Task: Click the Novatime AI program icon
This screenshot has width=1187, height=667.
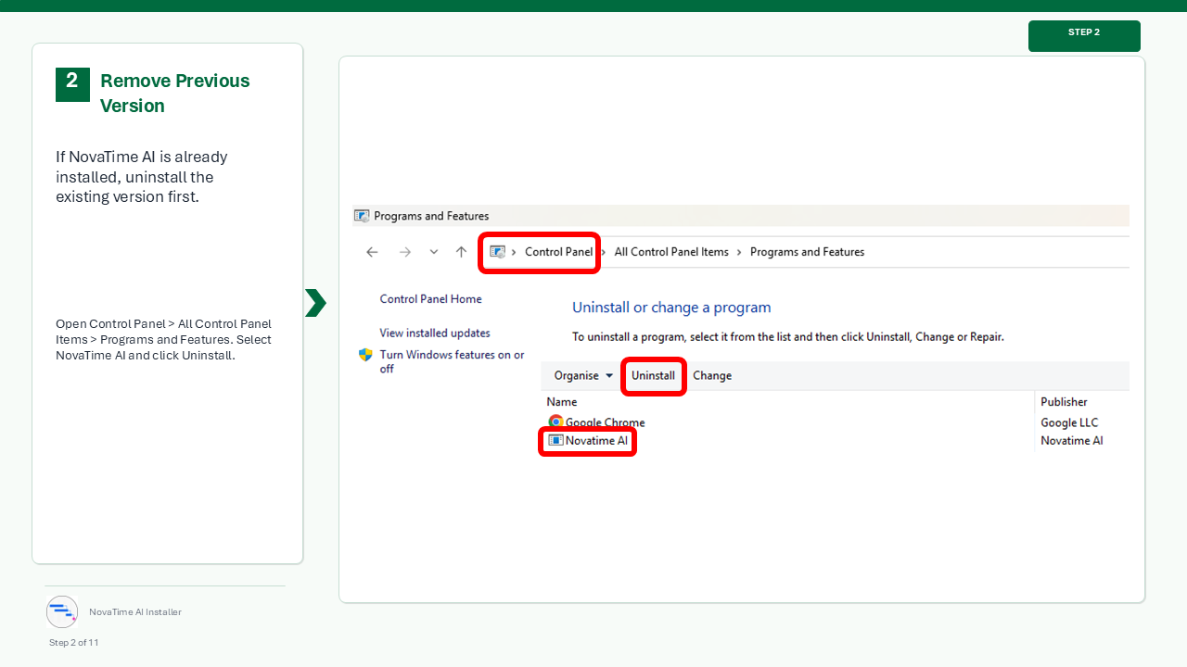Action: tap(555, 440)
